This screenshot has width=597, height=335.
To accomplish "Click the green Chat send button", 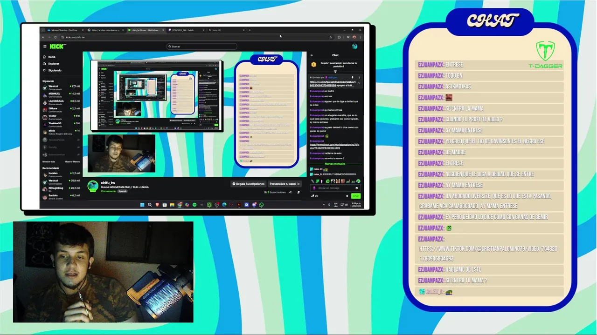I will coord(356,196).
